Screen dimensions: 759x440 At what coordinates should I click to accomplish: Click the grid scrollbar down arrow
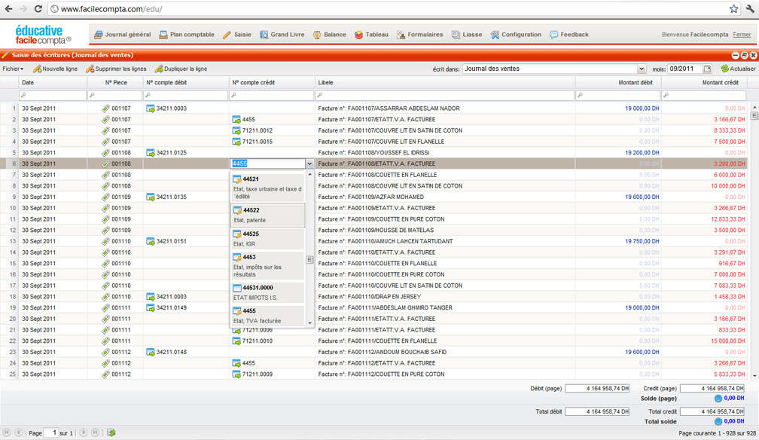coord(754,375)
